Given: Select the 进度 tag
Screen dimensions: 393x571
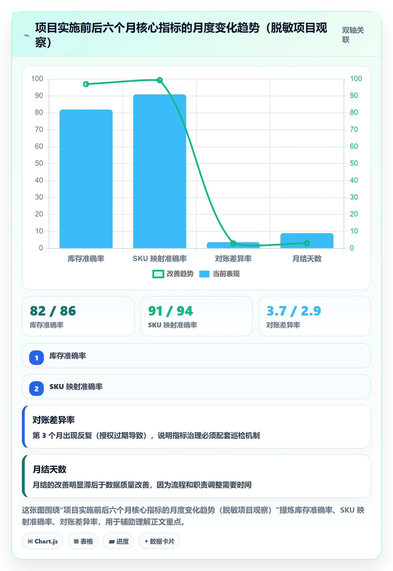Looking at the screenshot, I should click(x=118, y=541).
